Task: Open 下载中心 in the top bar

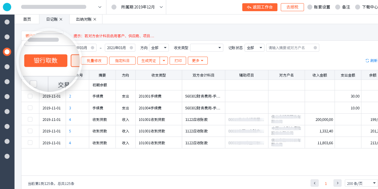Action: 366,7
